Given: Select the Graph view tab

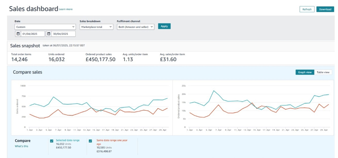Looking at the screenshot, I should pyautogui.click(x=305, y=72).
